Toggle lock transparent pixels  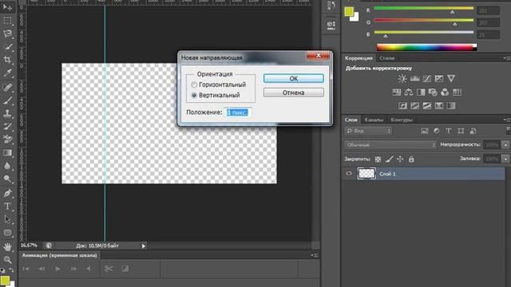378,159
